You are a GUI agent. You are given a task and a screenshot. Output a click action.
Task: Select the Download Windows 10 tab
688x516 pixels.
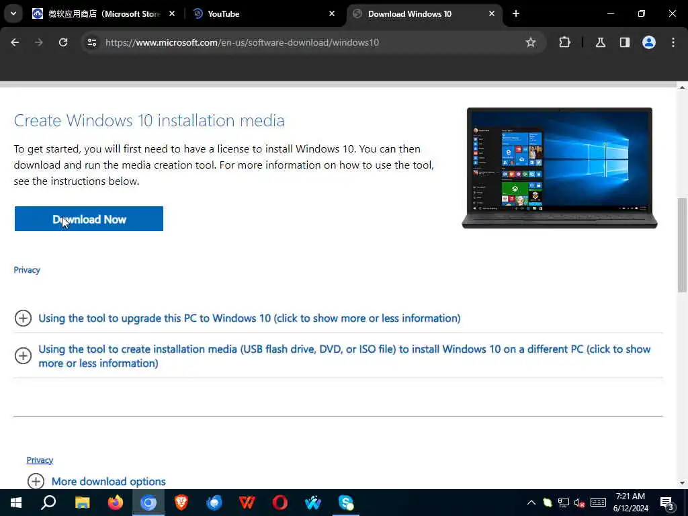coord(424,14)
